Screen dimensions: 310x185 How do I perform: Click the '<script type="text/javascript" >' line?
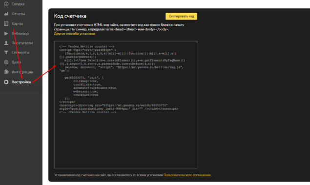(87, 50)
